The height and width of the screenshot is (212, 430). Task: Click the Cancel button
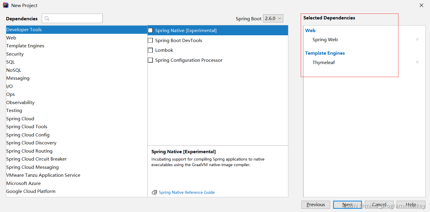coord(379,205)
